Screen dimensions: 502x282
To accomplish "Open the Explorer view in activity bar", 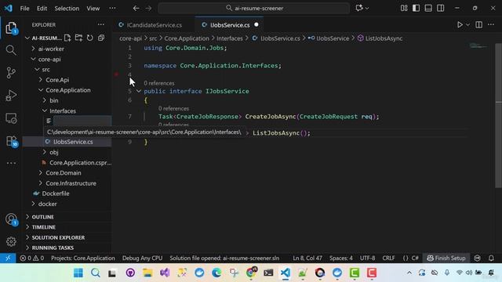I will coord(11,28).
